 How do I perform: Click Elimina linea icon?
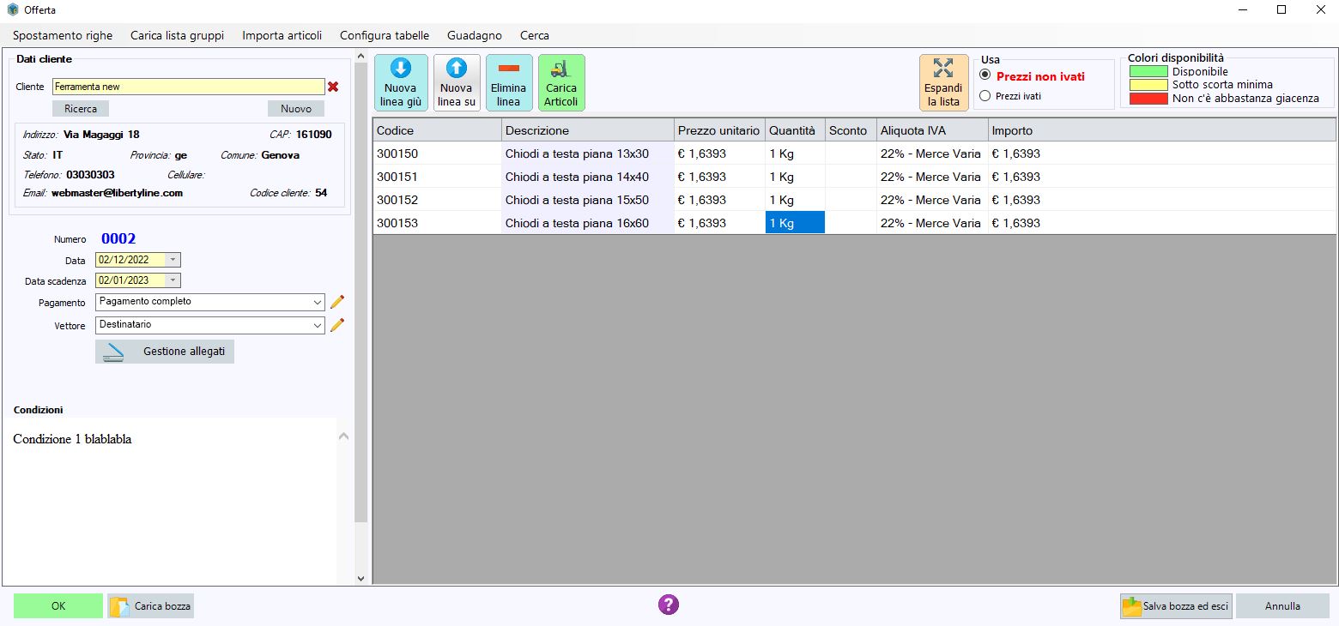509,69
